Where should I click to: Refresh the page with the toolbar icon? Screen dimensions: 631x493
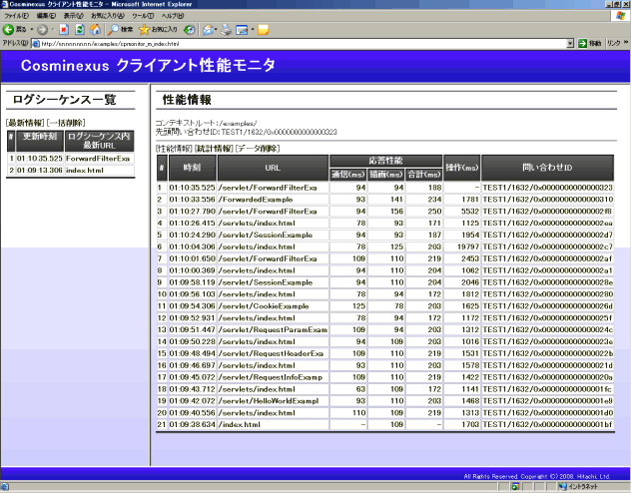pyautogui.click(x=81, y=30)
